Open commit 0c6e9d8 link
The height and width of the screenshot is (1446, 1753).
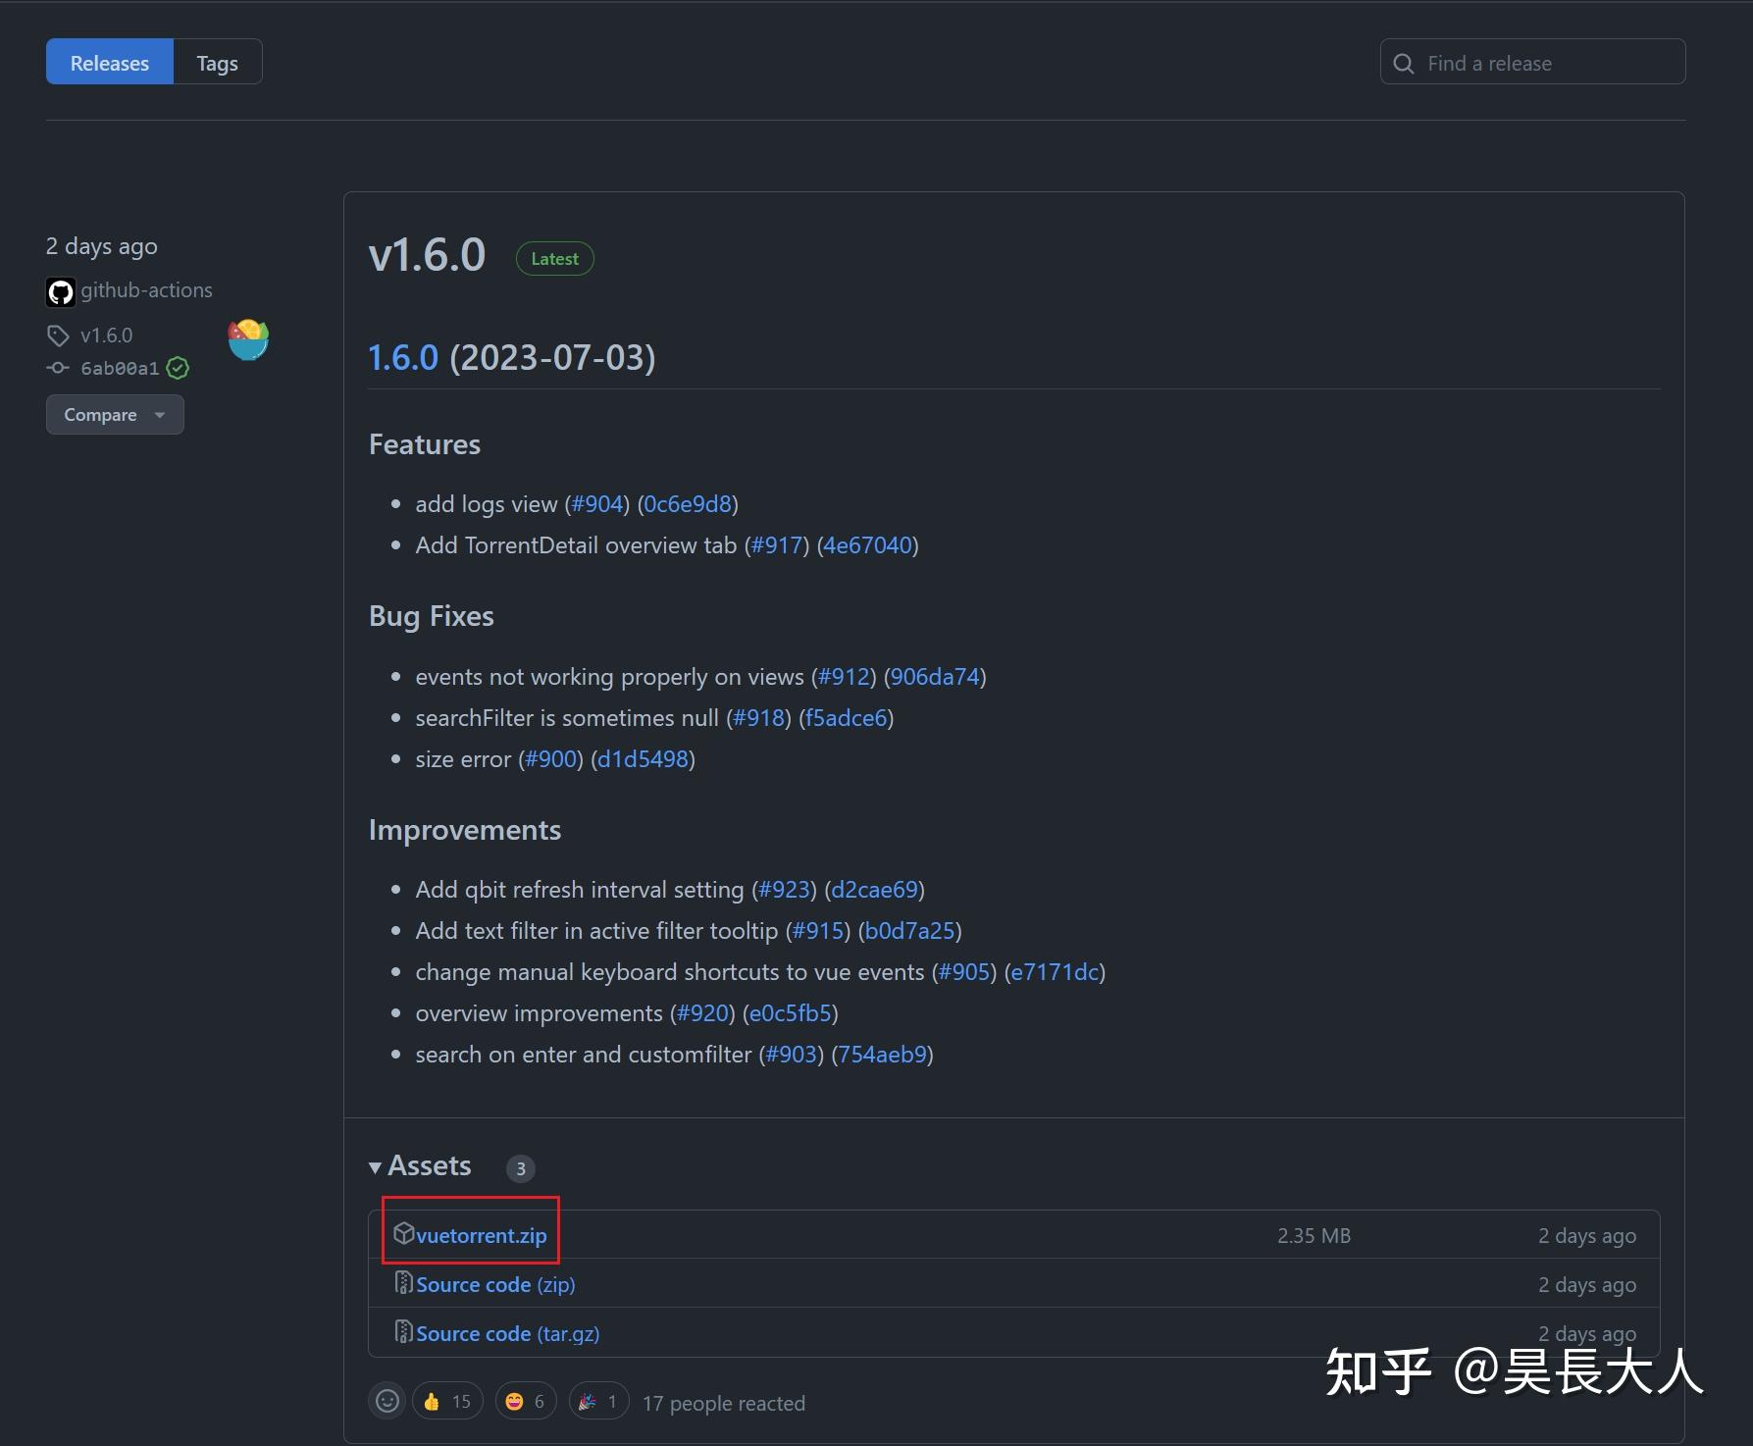point(688,504)
